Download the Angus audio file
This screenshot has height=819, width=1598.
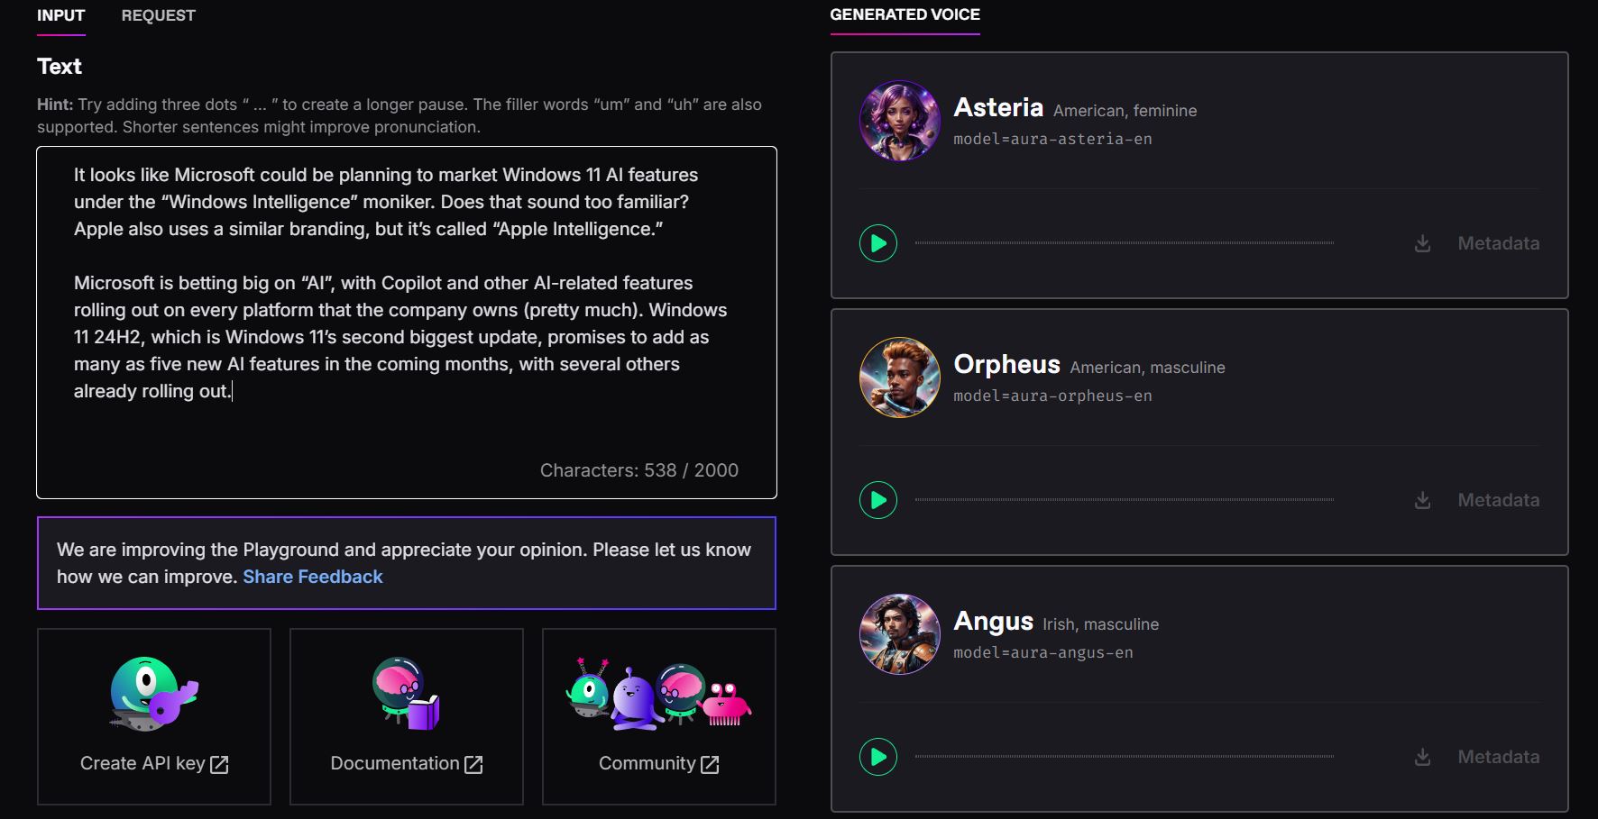pos(1422,757)
